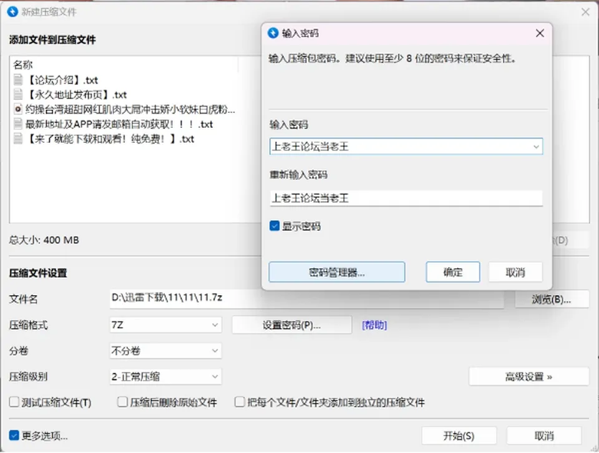Click the 名称 column header

[23, 65]
